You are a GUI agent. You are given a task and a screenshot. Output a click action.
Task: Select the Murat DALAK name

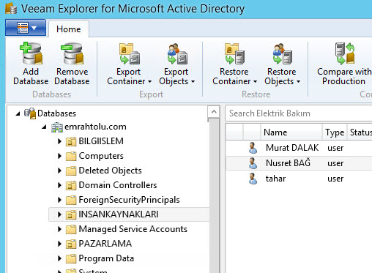[292, 148]
